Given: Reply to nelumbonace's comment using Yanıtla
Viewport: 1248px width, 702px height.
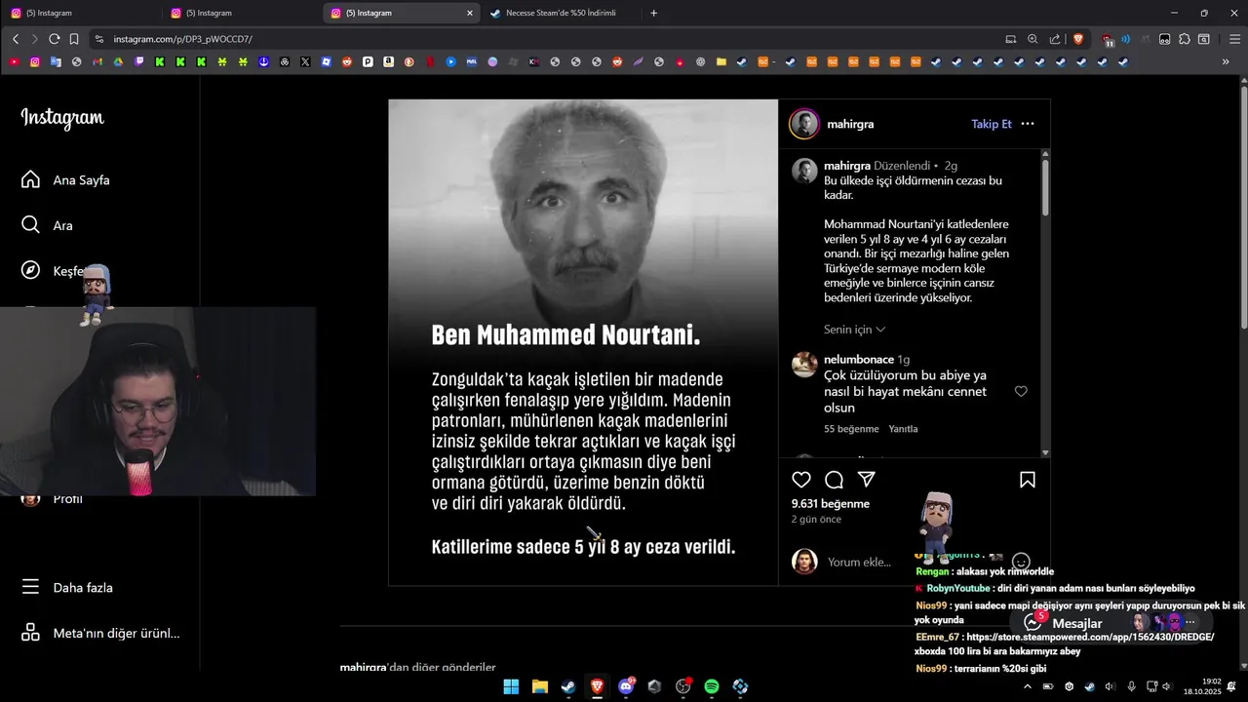Looking at the screenshot, I should click(x=903, y=429).
